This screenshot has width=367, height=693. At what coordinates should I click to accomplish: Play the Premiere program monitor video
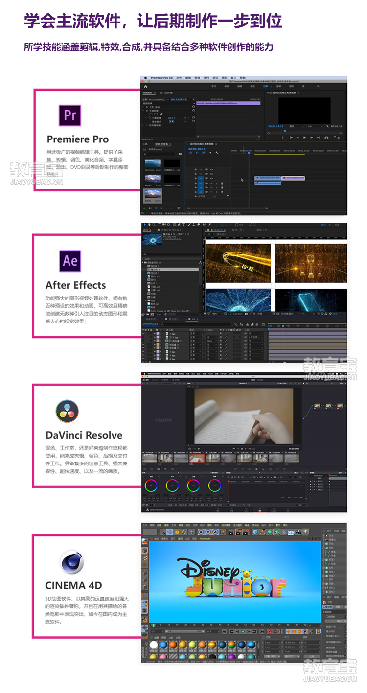pyautogui.click(x=304, y=137)
